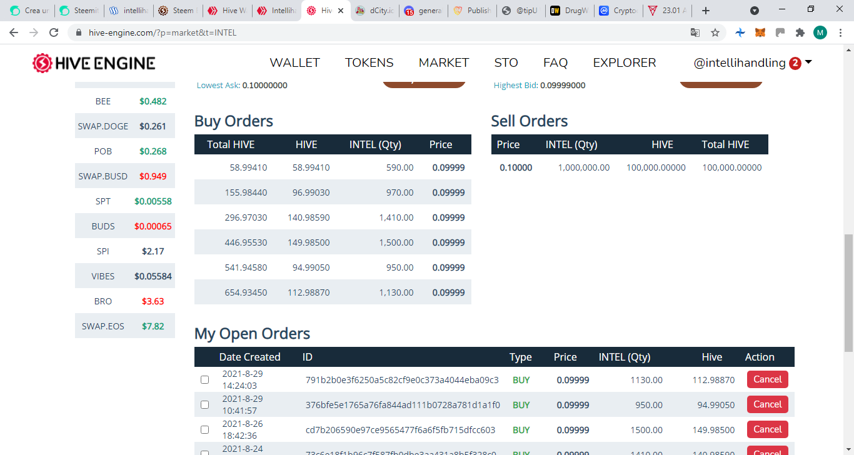Select the BRO token row
Screen dimensions: 854x455
click(x=125, y=301)
